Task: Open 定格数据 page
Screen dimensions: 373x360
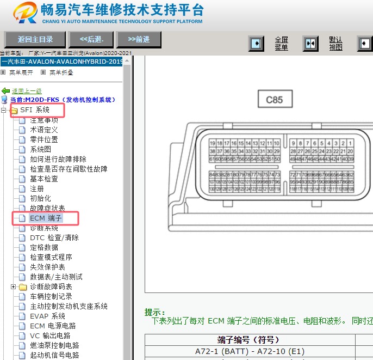Action: [44, 248]
